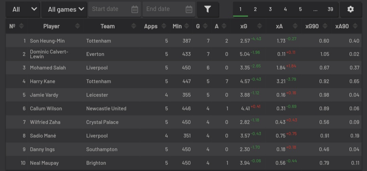Open the filter funnel button
Viewport: 367px width, 171px height.
pos(208,10)
